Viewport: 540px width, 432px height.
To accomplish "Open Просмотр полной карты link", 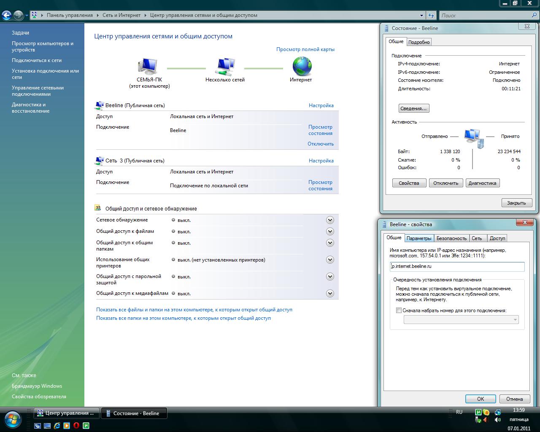I will (x=305, y=49).
